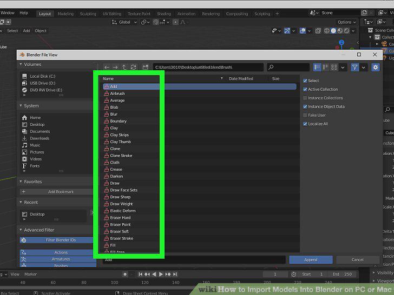The width and height of the screenshot is (394, 295).
Task: Go to parent directory
Action: 124,67
